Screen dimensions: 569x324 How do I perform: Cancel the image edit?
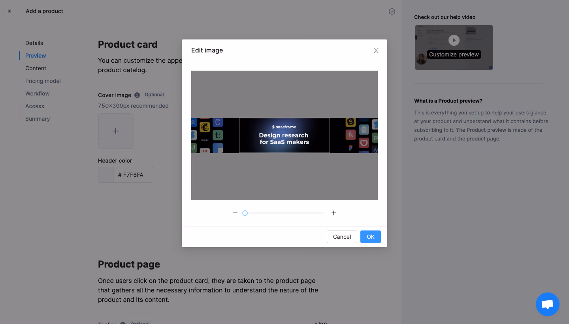click(x=342, y=237)
